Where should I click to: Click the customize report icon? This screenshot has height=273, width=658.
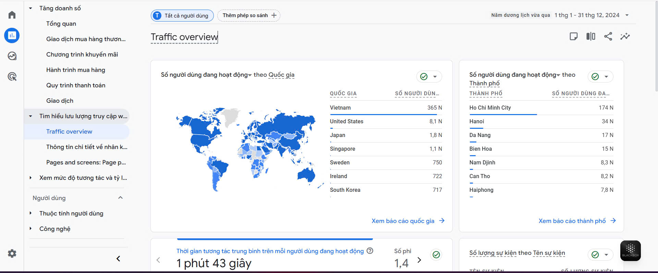(573, 37)
